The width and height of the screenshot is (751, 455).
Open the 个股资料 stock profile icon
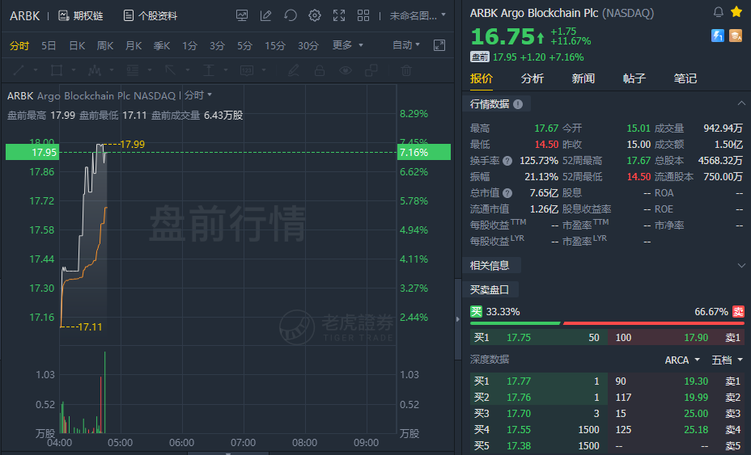coord(129,16)
